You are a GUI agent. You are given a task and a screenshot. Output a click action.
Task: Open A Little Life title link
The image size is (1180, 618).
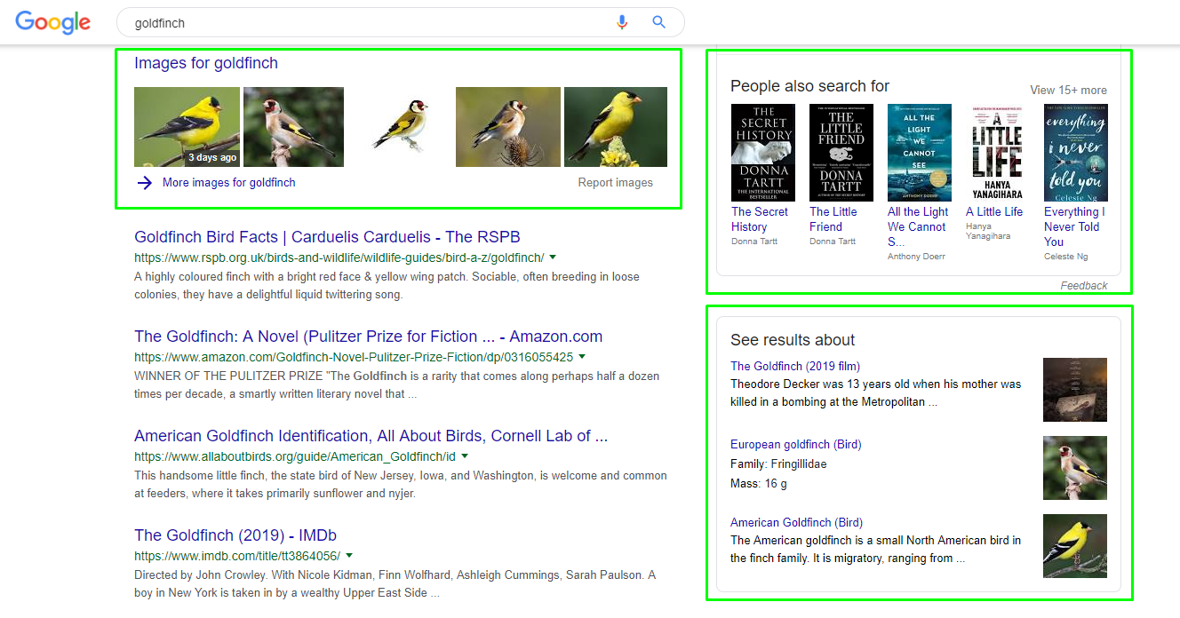pyautogui.click(x=994, y=211)
